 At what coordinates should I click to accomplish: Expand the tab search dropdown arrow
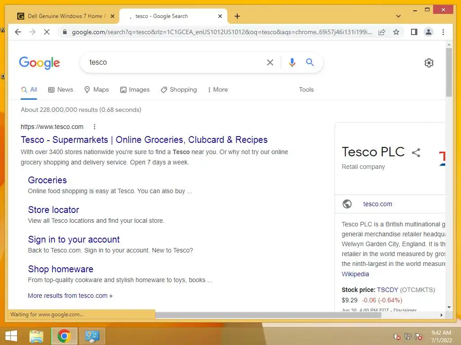pos(398,16)
